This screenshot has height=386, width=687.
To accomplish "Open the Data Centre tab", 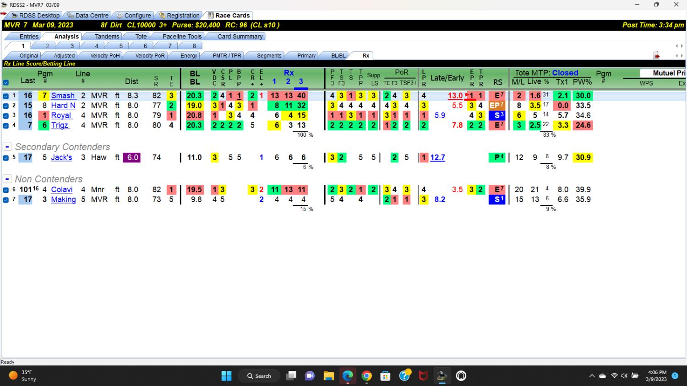I will pyautogui.click(x=88, y=15).
